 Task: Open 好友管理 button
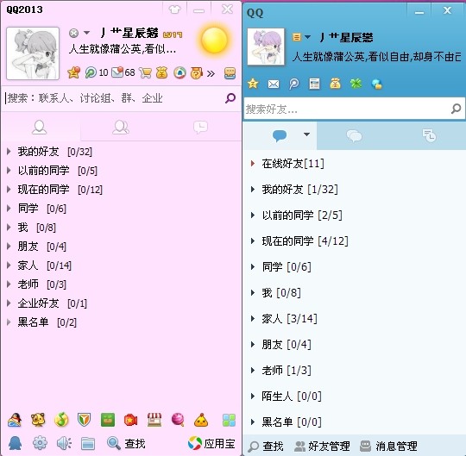coord(322,446)
